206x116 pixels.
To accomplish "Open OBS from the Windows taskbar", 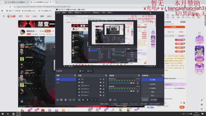I will pos(19,114).
